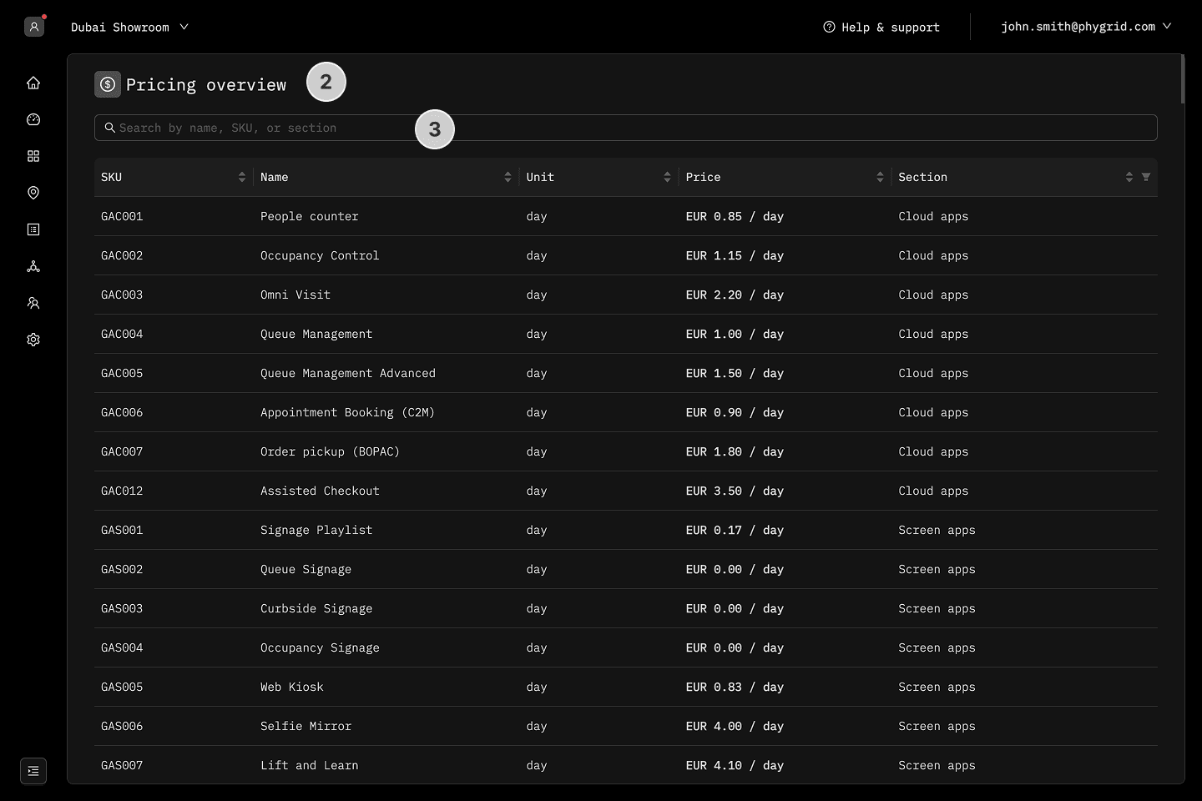The height and width of the screenshot is (801, 1202).
Task: Sort the table by Name column
Action: pos(508,177)
